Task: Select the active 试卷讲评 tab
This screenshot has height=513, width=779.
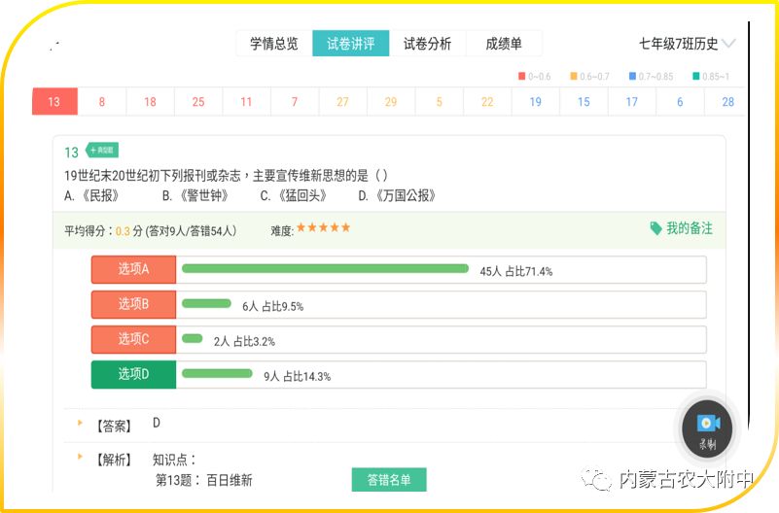Action: (x=350, y=44)
